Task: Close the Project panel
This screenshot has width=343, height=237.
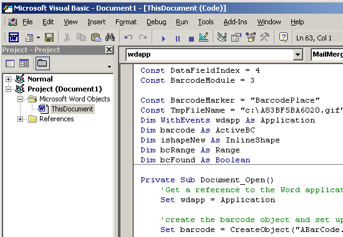Action: click(x=109, y=50)
